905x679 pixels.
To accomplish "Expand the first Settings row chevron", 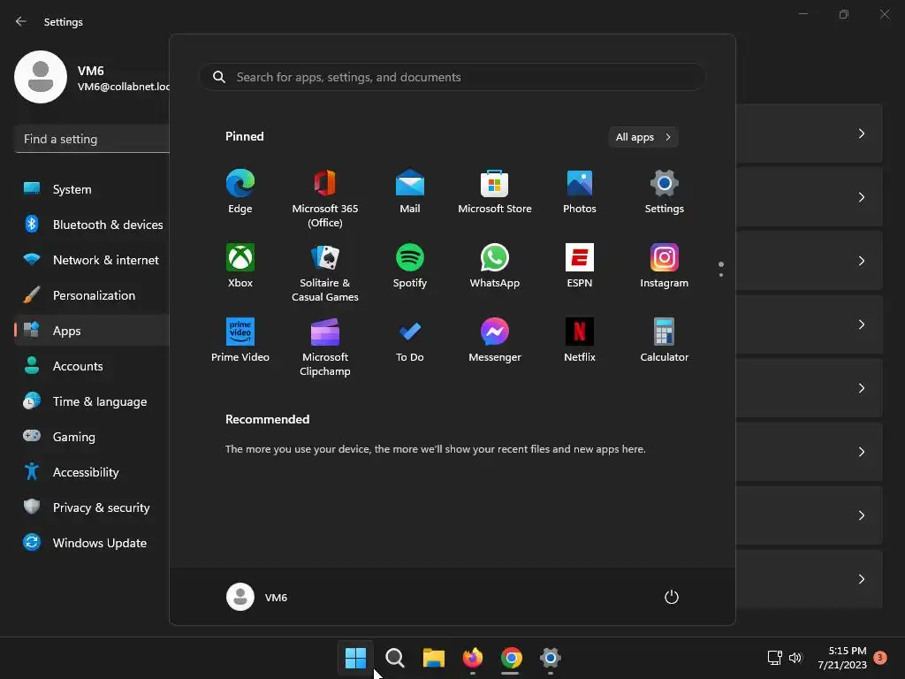I will pyautogui.click(x=861, y=134).
